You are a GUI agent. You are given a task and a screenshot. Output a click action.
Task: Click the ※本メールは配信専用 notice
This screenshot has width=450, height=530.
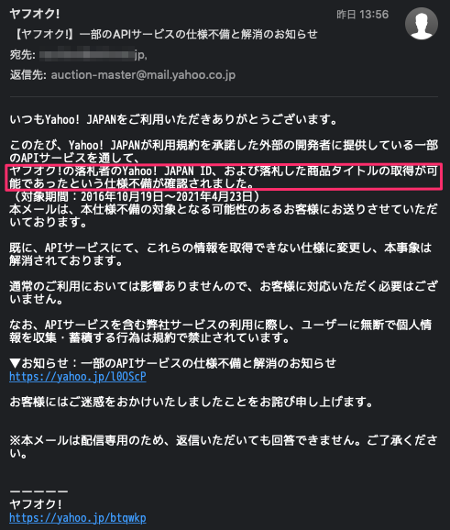pos(224,447)
